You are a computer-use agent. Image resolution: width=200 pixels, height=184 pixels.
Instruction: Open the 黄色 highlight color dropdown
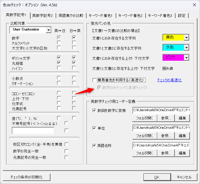coord(186,38)
